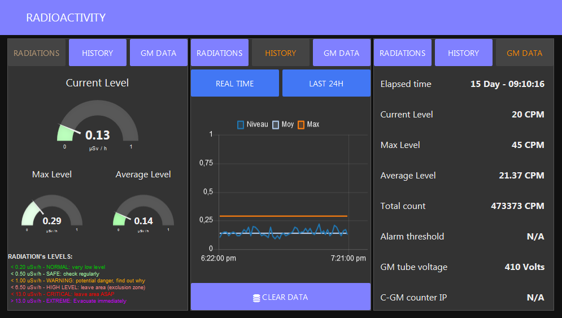Show the REAL TIME chart
Screen dimensions: 562x318
[235, 83]
